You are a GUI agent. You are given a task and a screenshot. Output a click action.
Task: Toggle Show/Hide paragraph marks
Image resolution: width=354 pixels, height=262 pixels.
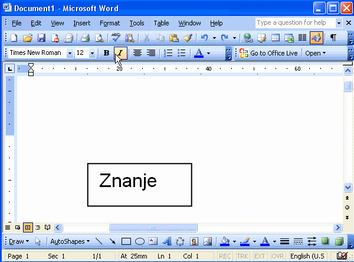[333, 38]
